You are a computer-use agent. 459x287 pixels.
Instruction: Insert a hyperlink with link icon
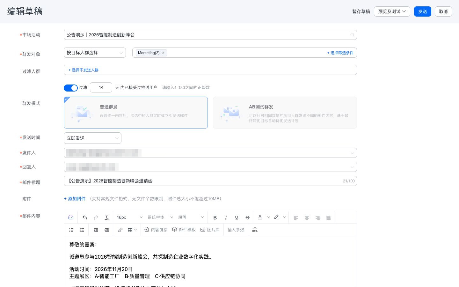point(120,230)
